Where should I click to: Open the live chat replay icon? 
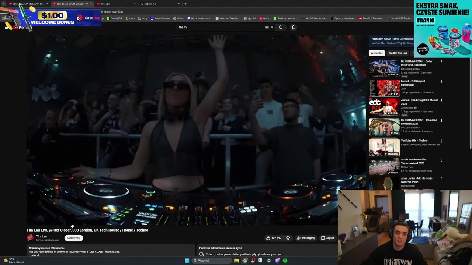pyautogui.click(x=202, y=254)
